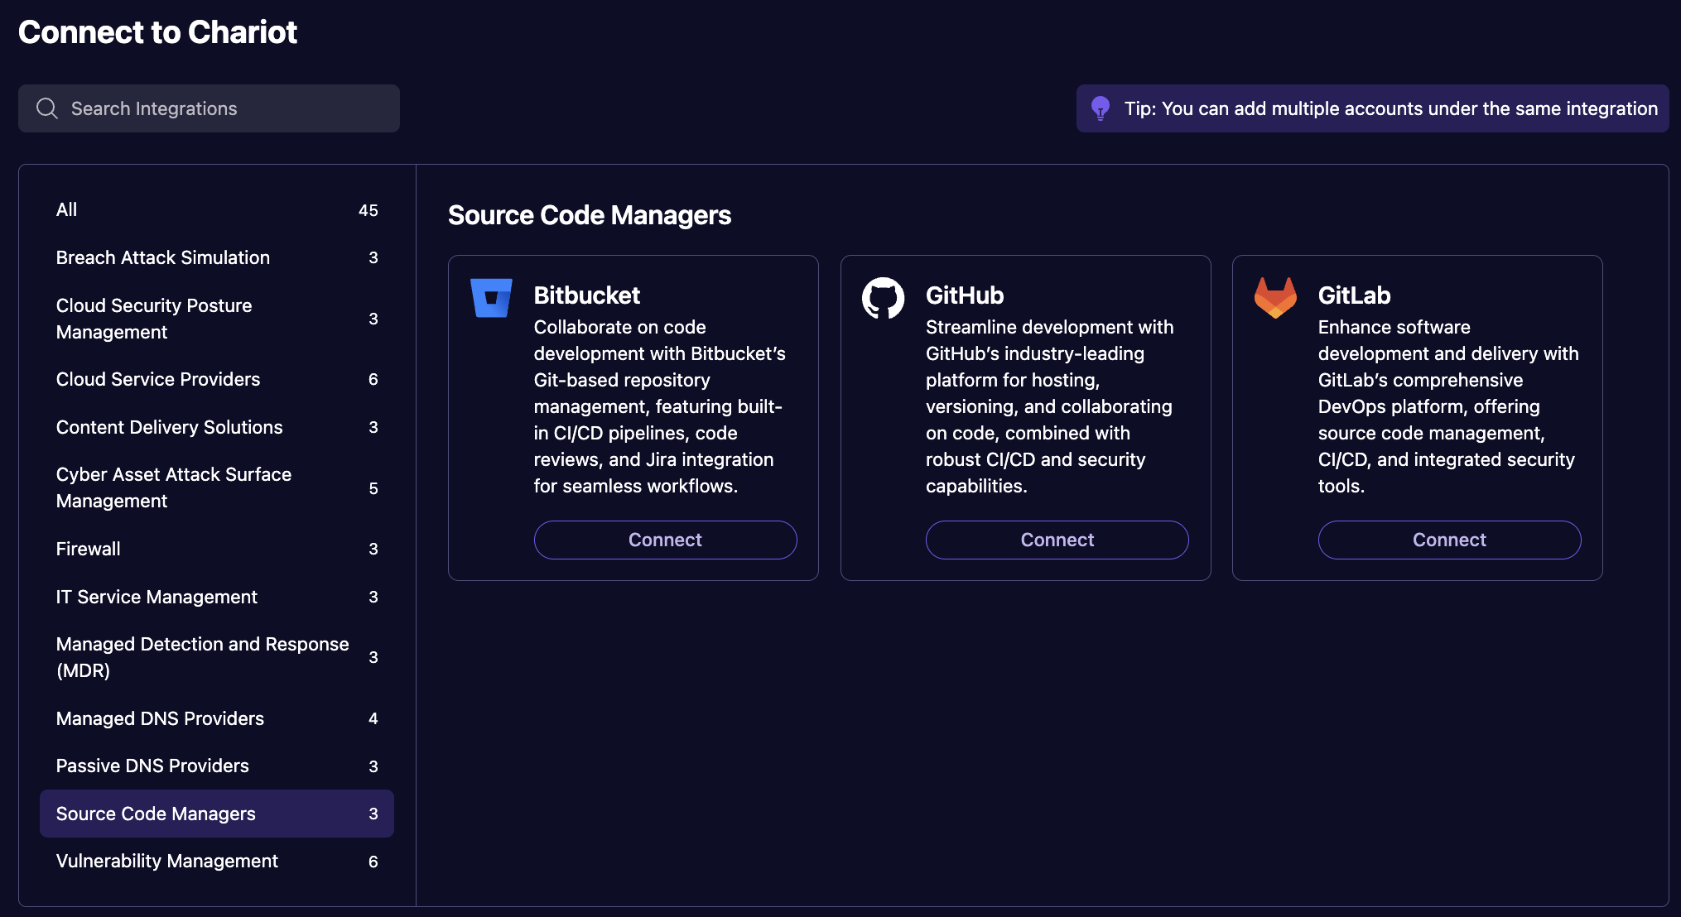
Task: Open Content Delivery Solutions category
Action: tap(217, 427)
